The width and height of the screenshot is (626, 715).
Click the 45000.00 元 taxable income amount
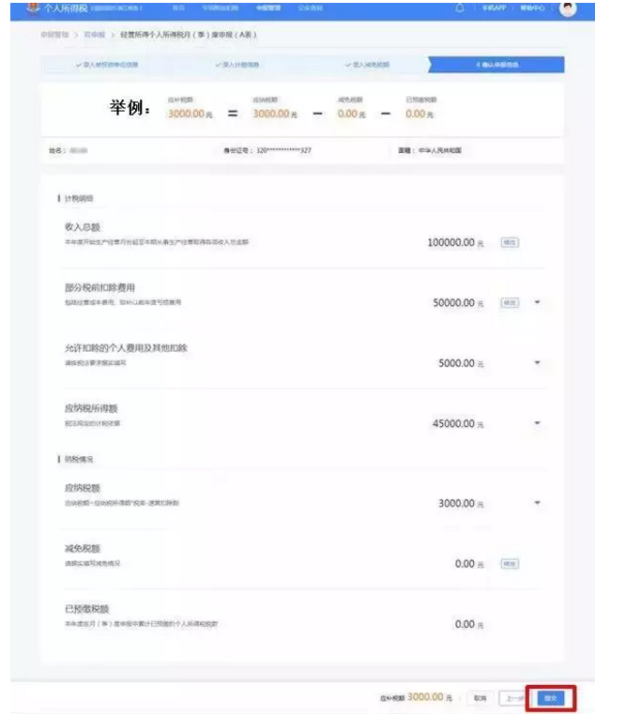point(458,423)
